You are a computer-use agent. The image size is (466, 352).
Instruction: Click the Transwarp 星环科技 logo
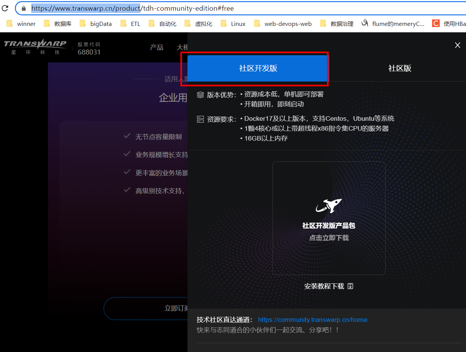pyautogui.click(x=35, y=47)
